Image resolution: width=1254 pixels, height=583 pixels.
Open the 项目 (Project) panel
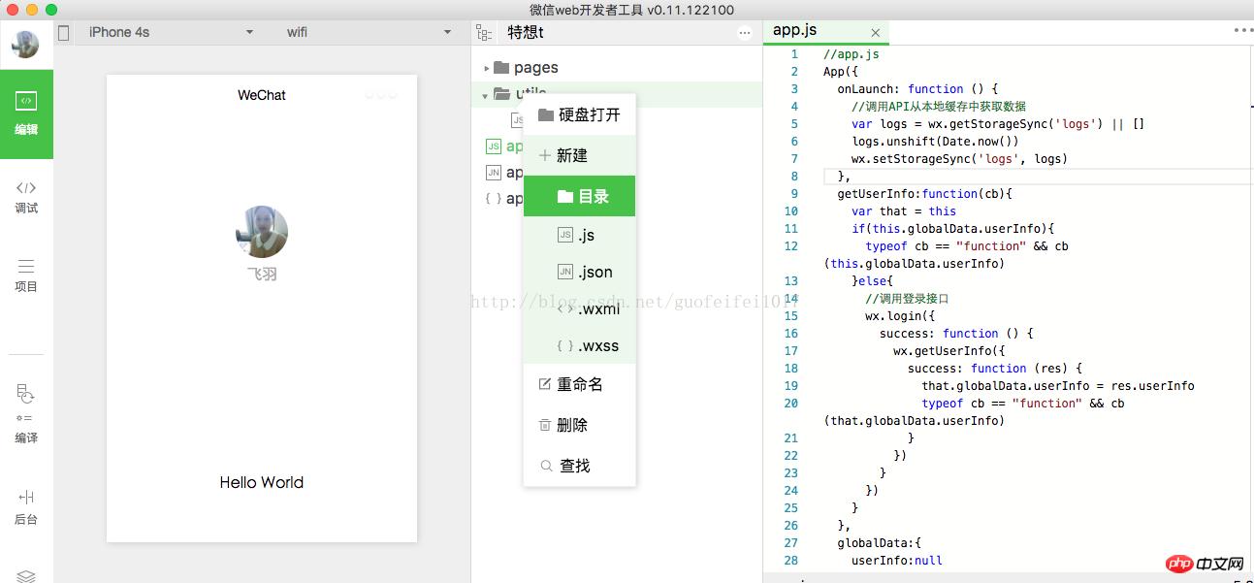point(26,275)
